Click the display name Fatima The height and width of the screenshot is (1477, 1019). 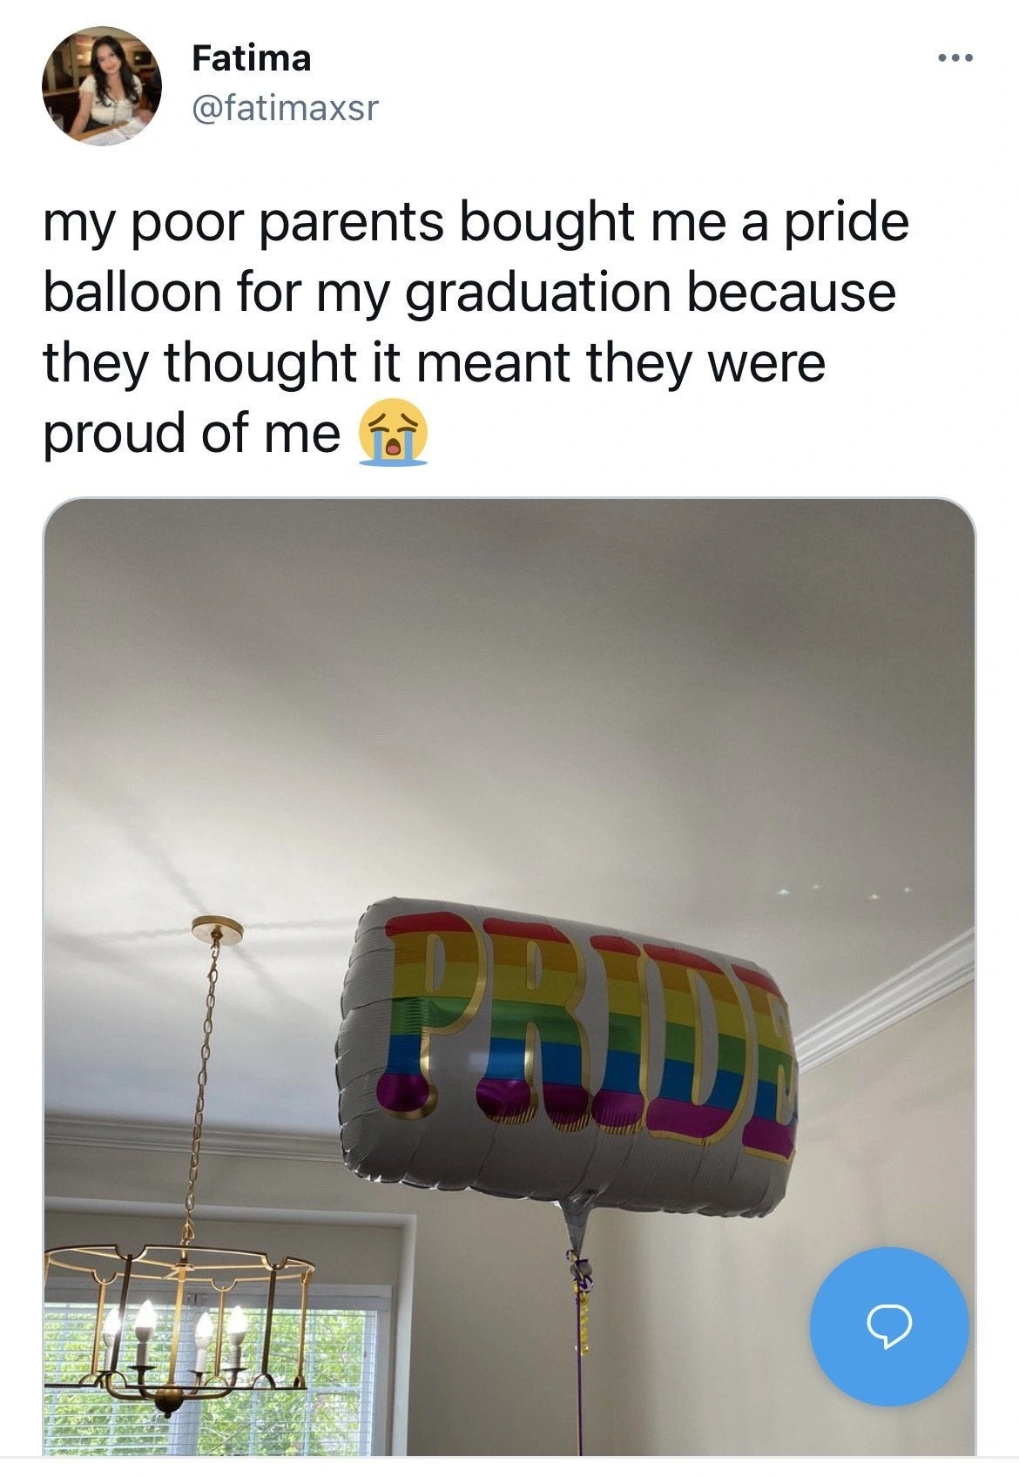(x=251, y=58)
